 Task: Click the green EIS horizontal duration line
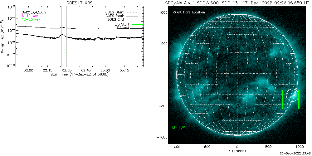click(x=101, y=50)
